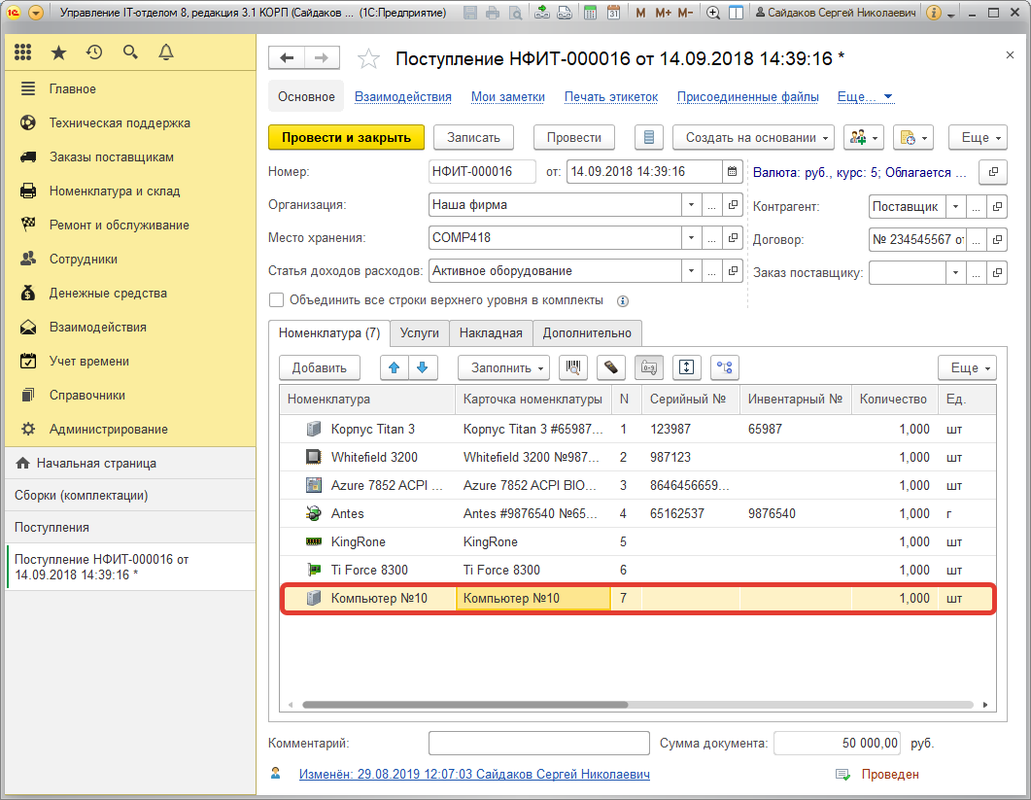Open Ремонт и обслуживание section

[x=130, y=225]
